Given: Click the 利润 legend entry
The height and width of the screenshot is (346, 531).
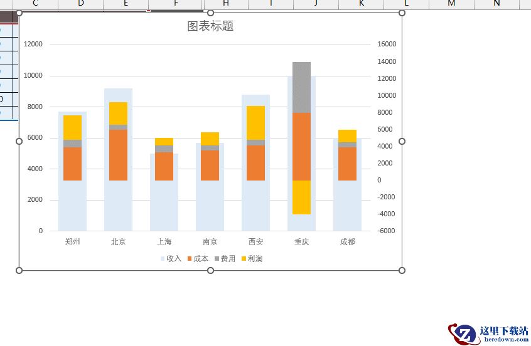Looking at the screenshot, I should pyautogui.click(x=252, y=259).
